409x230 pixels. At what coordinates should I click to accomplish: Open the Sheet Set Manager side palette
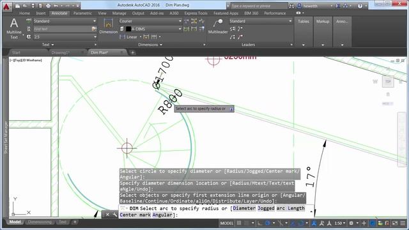pos(6,137)
